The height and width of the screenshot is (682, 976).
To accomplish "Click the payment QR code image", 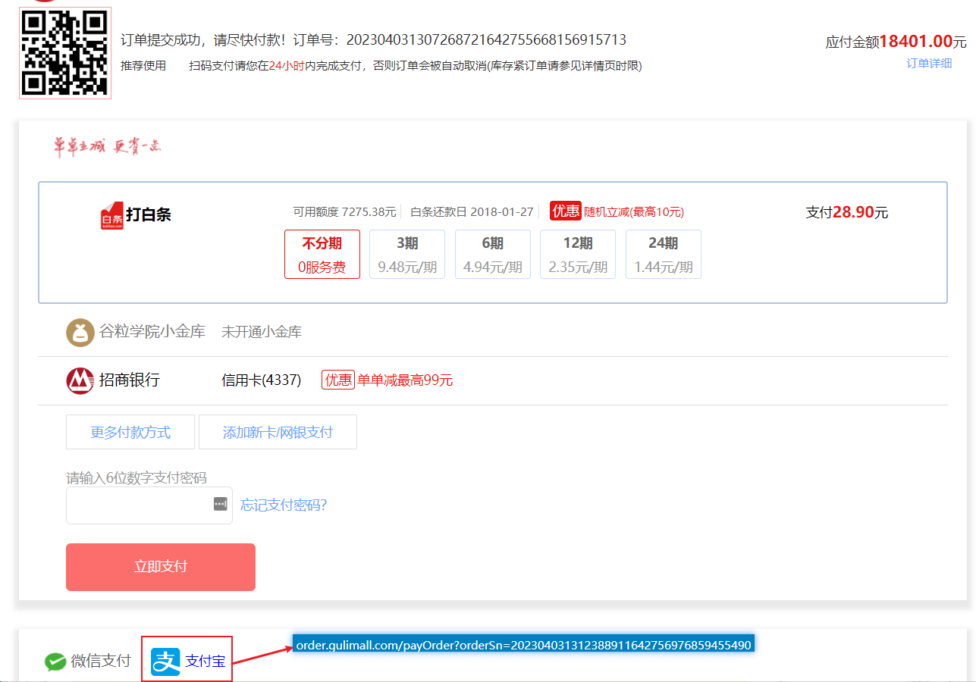I will pyautogui.click(x=65, y=53).
